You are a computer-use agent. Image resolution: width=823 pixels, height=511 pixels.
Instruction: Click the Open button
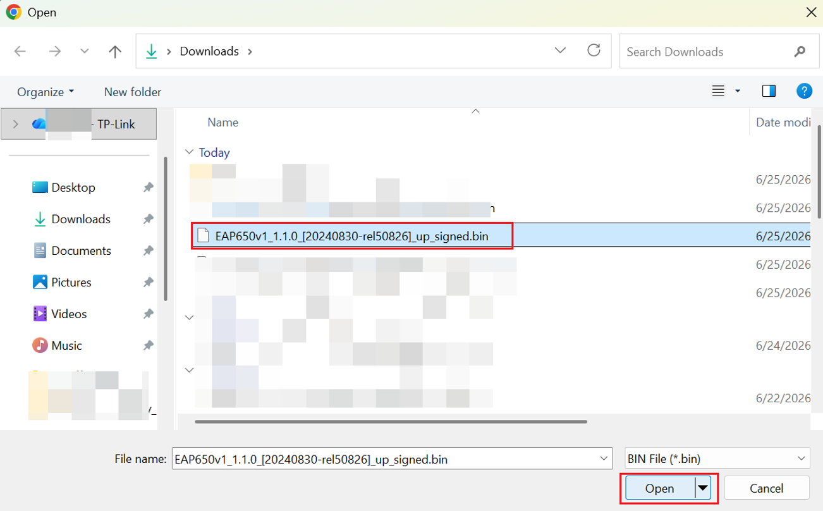tap(659, 488)
